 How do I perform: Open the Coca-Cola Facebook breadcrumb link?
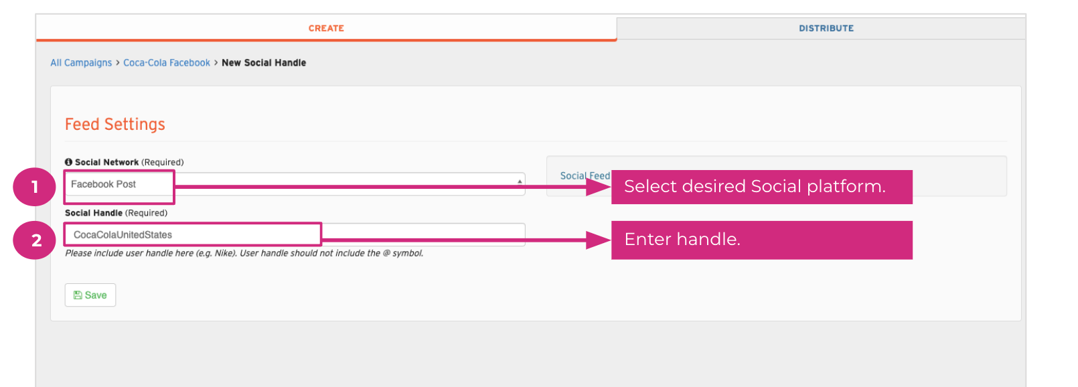(167, 63)
